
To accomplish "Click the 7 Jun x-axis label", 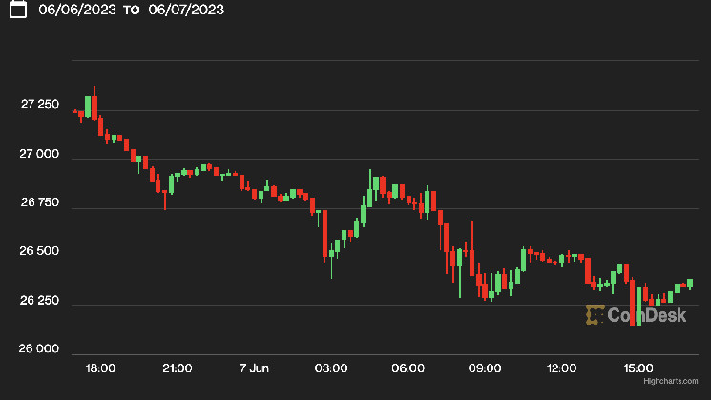I will click(x=254, y=368).
